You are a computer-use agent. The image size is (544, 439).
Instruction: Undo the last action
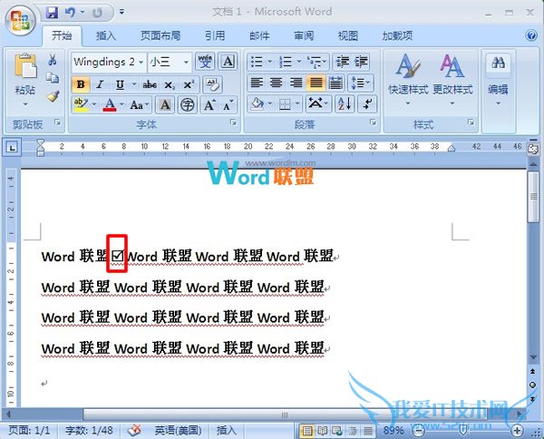(70, 14)
